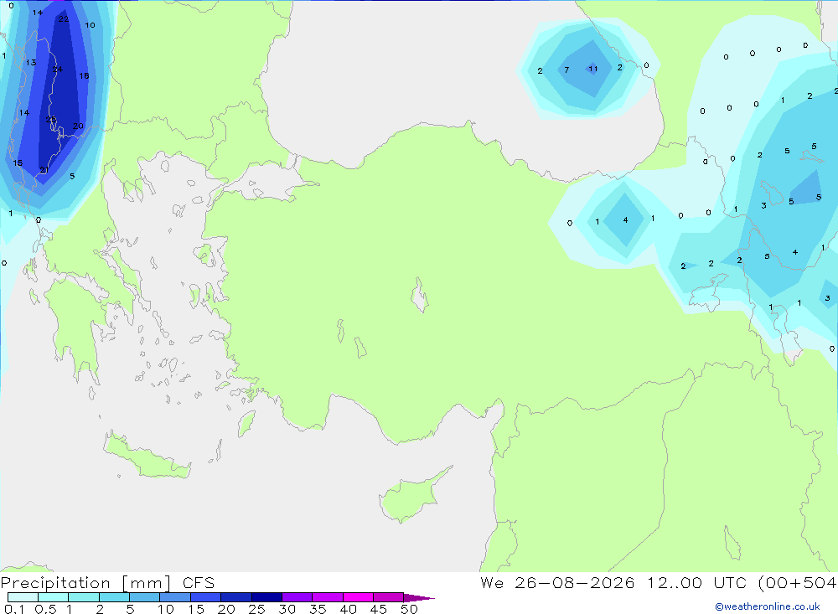Click the 40–45 mm magenta legend swatch
The height and width of the screenshot is (614, 838).
click(x=358, y=597)
